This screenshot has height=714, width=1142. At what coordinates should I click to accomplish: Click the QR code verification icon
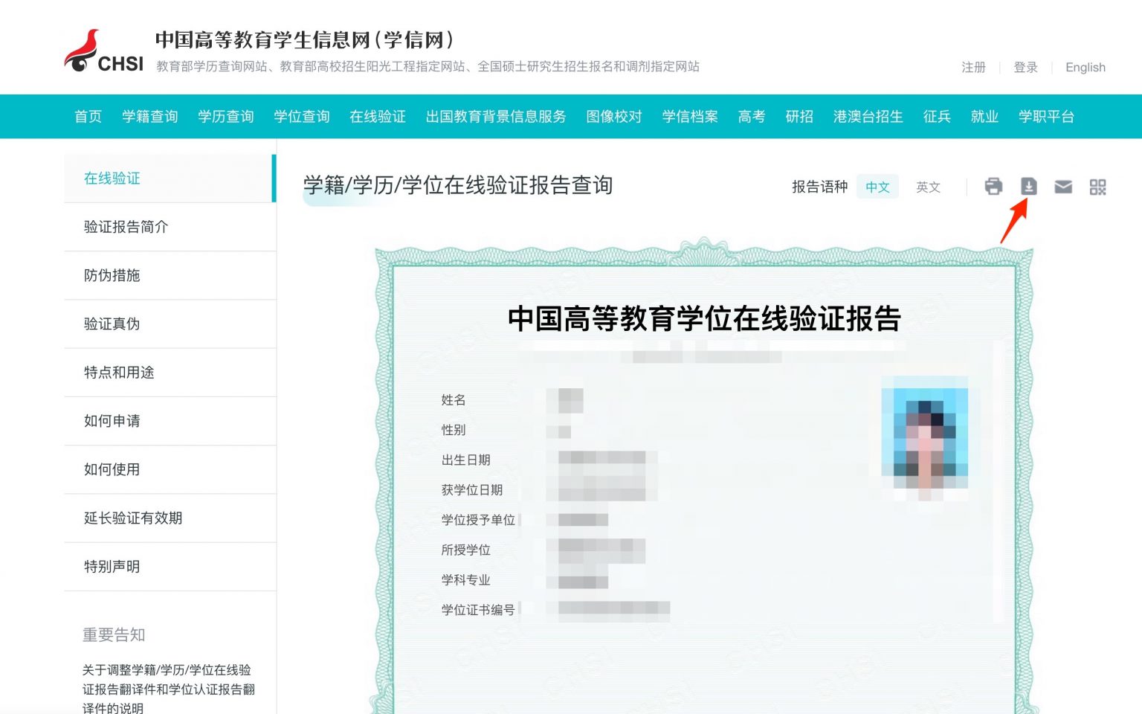1097,187
